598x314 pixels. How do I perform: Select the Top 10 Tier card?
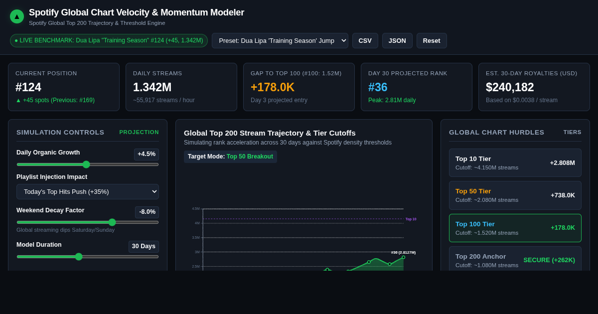pos(515,162)
